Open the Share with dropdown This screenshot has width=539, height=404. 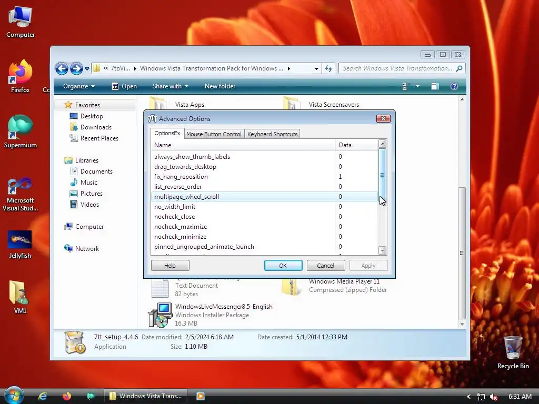coord(171,86)
